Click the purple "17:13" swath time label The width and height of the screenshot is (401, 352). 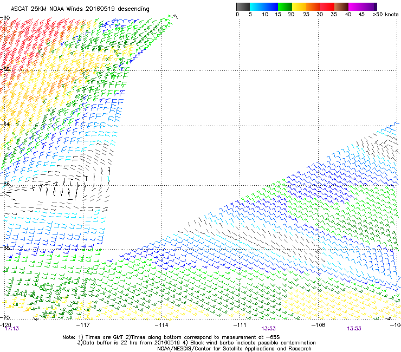pos(12,329)
